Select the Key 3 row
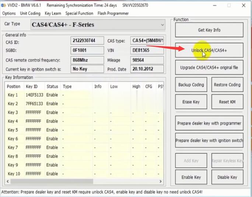Screen dimensions: 252x197 tap(84, 112)
